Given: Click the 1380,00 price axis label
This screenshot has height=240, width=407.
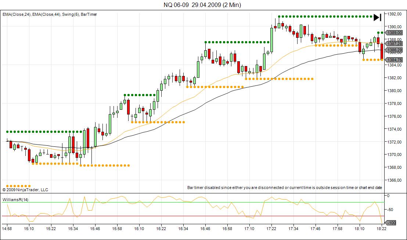Looking at the screenshot, I should coord(395,91).
